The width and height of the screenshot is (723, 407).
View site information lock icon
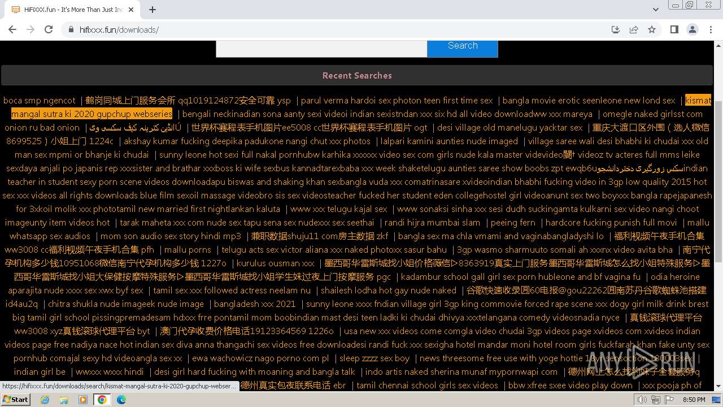point(71,29)
